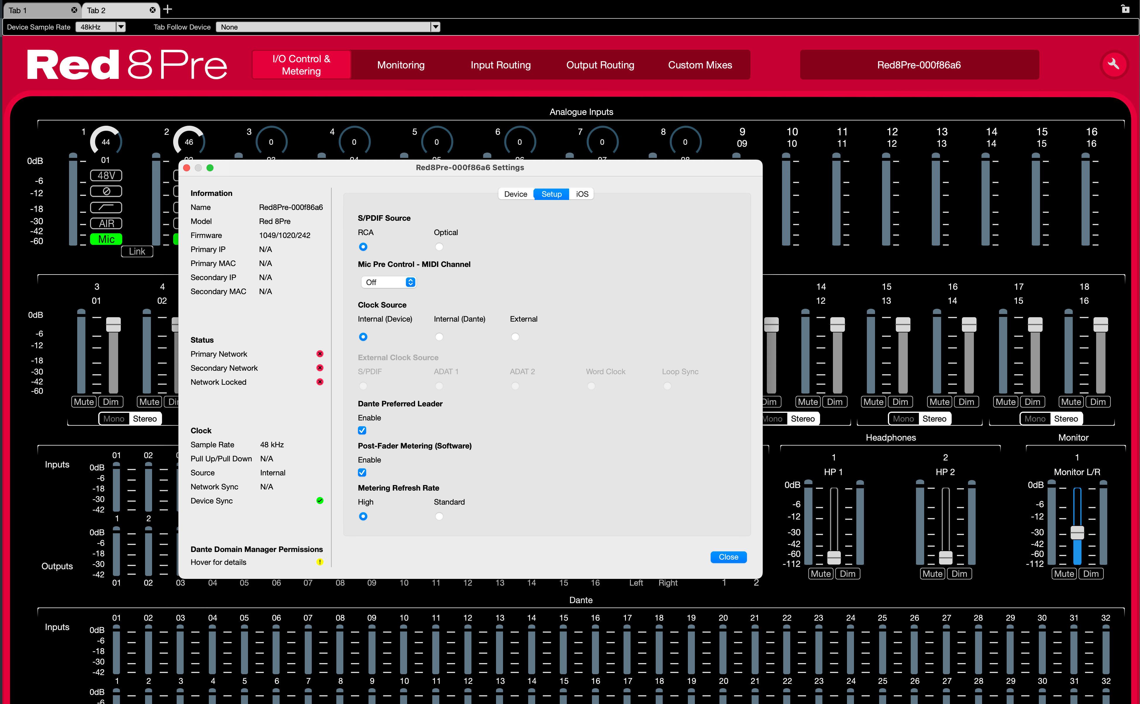Set outputs 15/16 pair to Mono
This screenshot has width=1140, height=704.
coord(903,419)
